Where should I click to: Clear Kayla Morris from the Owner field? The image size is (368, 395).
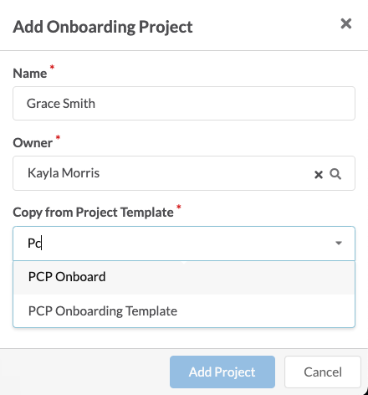point(319,175)
